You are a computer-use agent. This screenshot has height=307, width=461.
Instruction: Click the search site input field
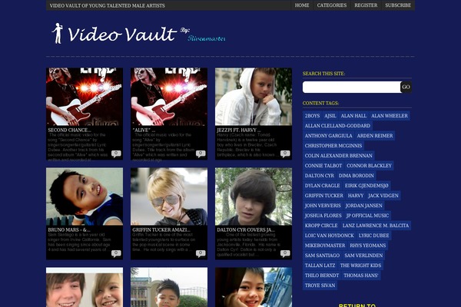click(352, 87)
